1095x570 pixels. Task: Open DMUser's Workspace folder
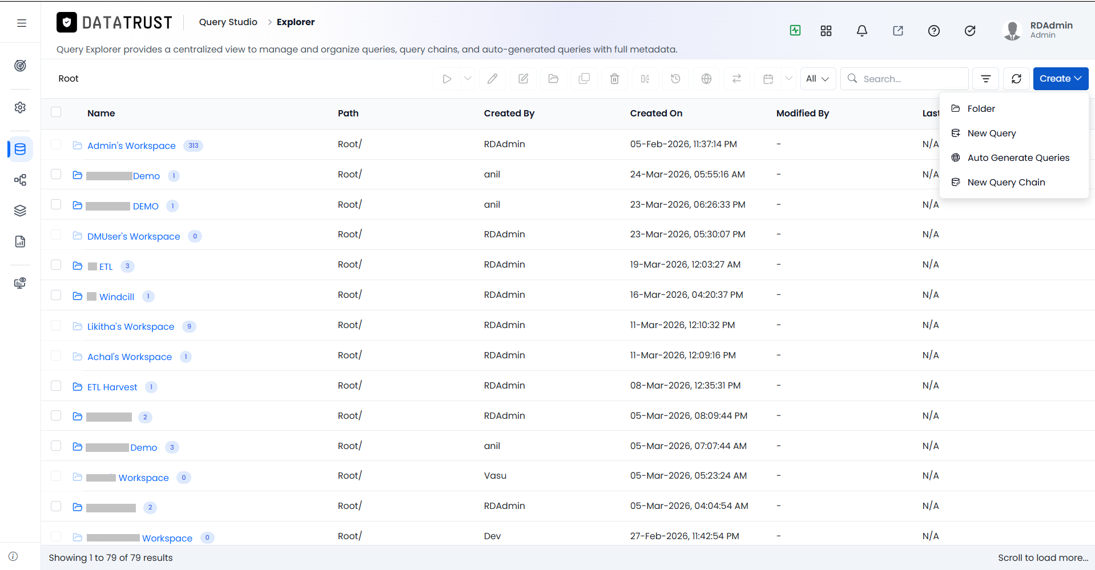pyautogui.click(x=134, y=236)
